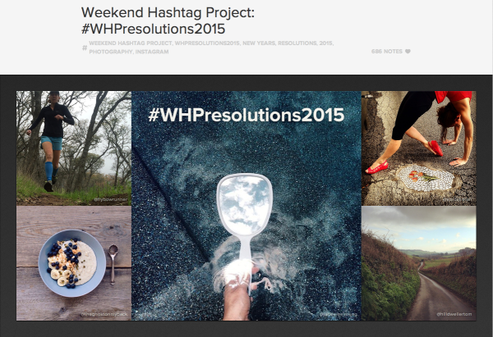Viewport: 493px width, 337px height.
Task: Click the oatmeal bowl with blueberries photo
Action: [74, 263]
